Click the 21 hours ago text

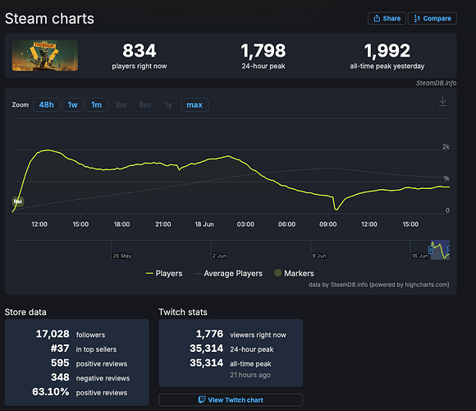(250, 375)
